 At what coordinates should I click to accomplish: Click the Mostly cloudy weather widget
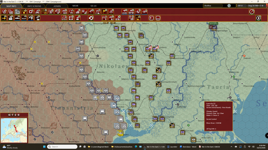coord(10,147)
